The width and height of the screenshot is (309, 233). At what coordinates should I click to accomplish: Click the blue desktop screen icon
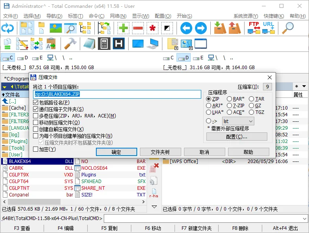(138, 44)
